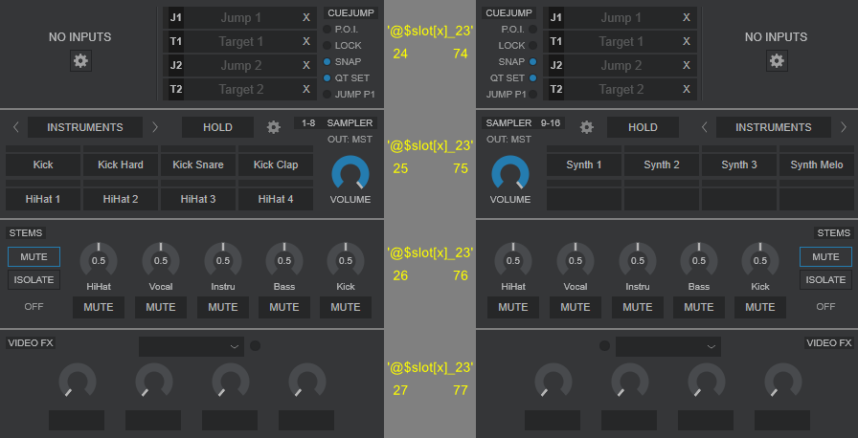Open right sampler 9-16 settings gear
The width and height of the screenshot is (858, 438).
click(587, 127)
